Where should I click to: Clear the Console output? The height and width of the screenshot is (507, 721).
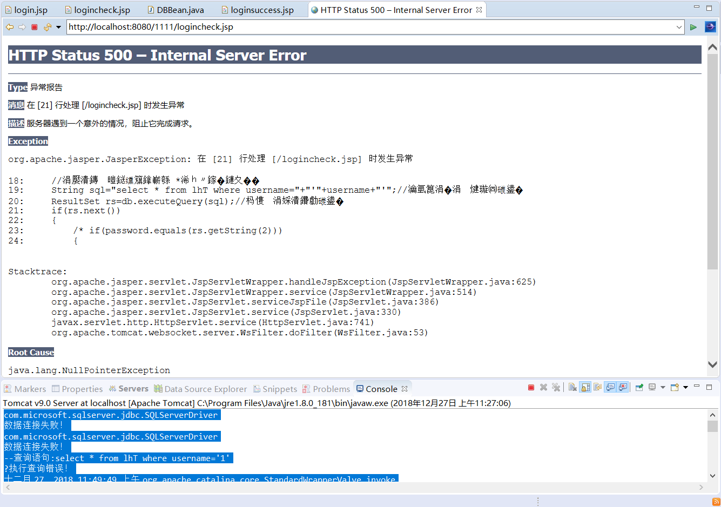pos(572,387)
